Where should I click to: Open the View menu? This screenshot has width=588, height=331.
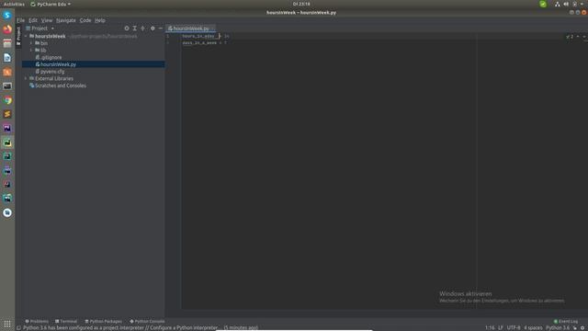[x=47, y=20]
